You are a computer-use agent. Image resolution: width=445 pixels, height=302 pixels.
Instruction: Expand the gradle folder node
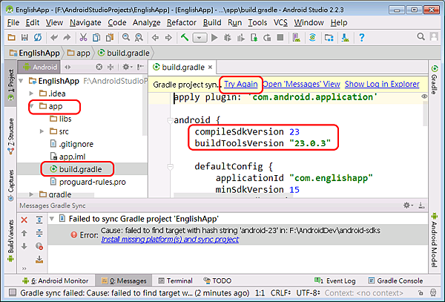pos(31,194)
